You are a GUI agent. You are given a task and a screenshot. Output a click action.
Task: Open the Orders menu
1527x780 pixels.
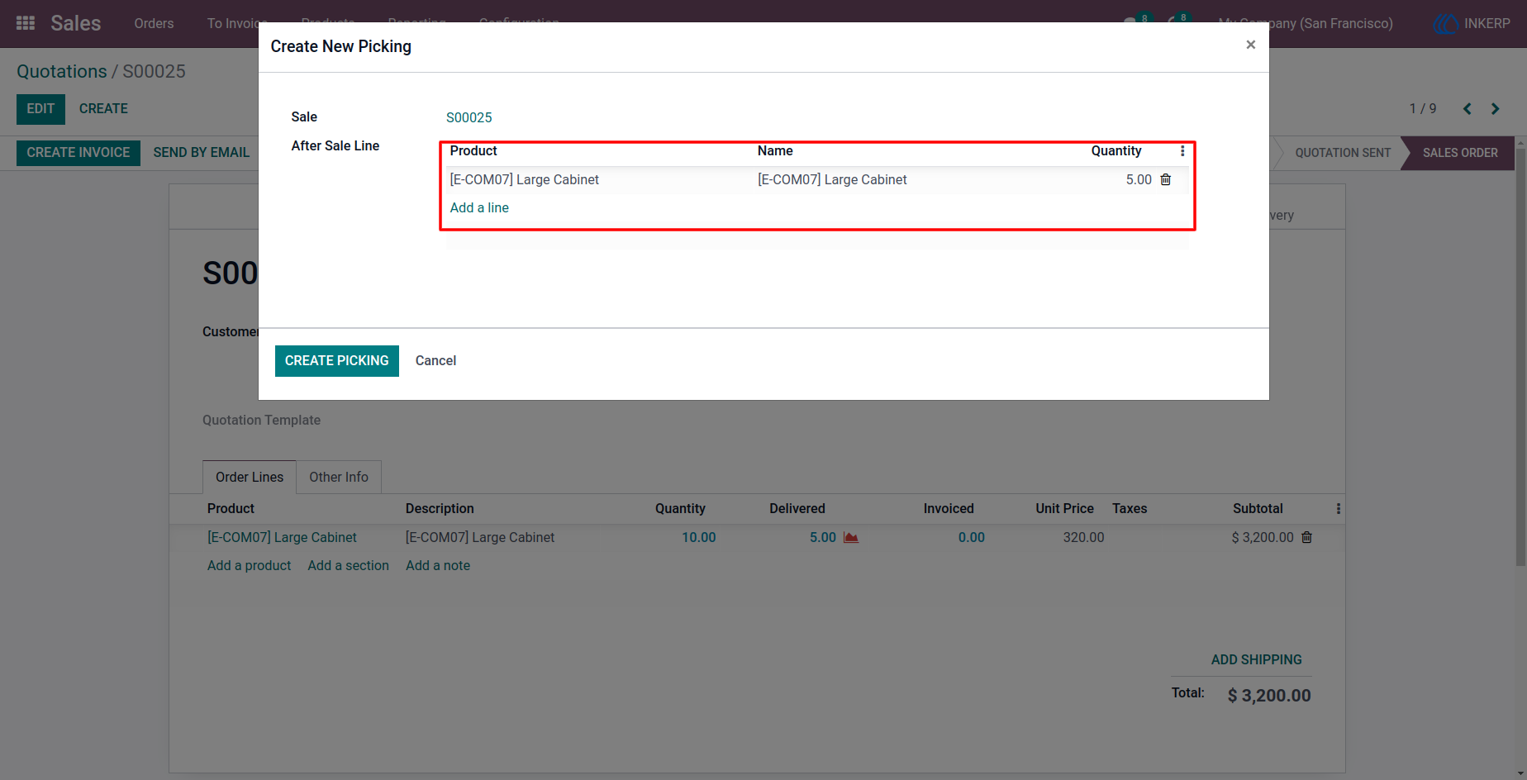pos(154,23)
